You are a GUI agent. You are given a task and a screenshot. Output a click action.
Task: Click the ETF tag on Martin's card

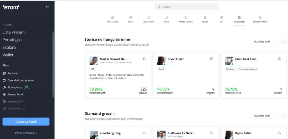click(x=92, y=69)
